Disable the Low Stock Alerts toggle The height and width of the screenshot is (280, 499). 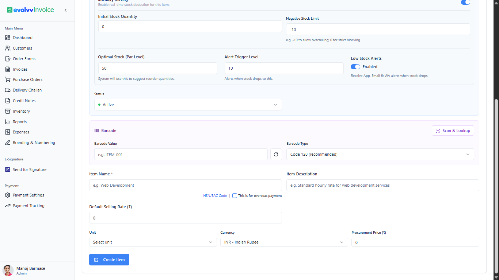point(355,67)
